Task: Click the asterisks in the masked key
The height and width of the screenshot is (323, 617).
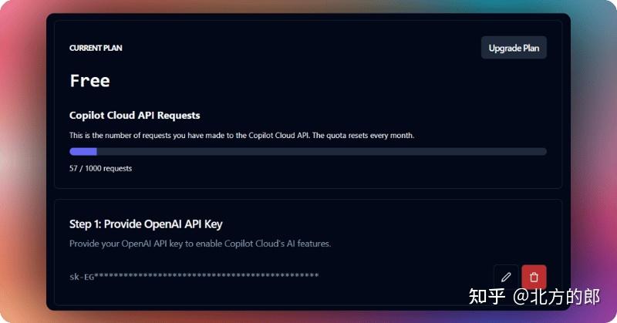Action: [207, 275]
